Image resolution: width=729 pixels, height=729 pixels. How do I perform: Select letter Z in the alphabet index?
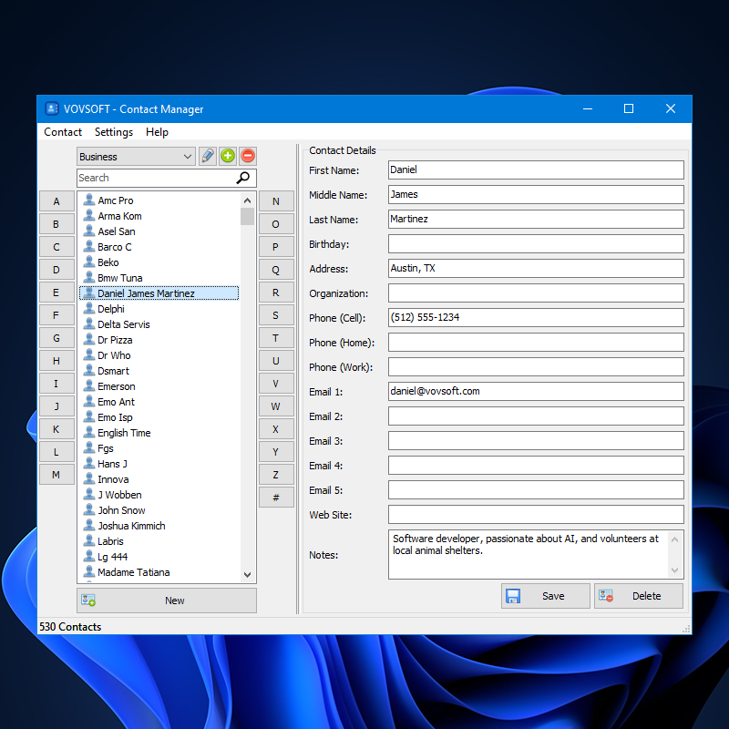tap(277, 475)
